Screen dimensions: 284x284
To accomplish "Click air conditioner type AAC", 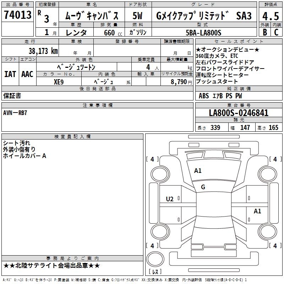I will tap(27, 74).
